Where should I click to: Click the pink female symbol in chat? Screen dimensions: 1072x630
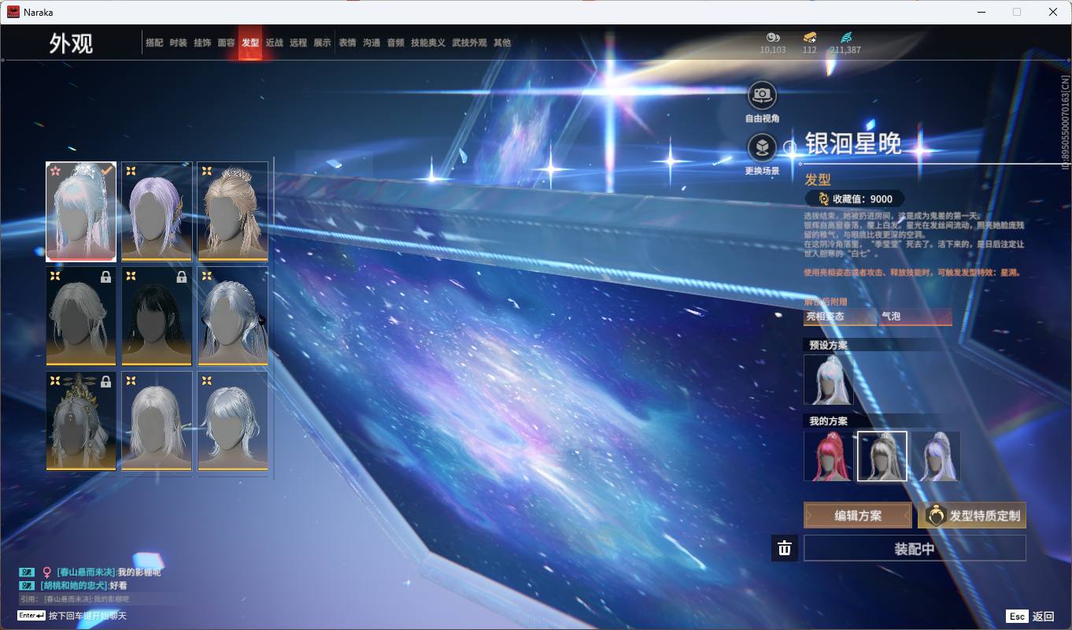[x=46, y=572]
